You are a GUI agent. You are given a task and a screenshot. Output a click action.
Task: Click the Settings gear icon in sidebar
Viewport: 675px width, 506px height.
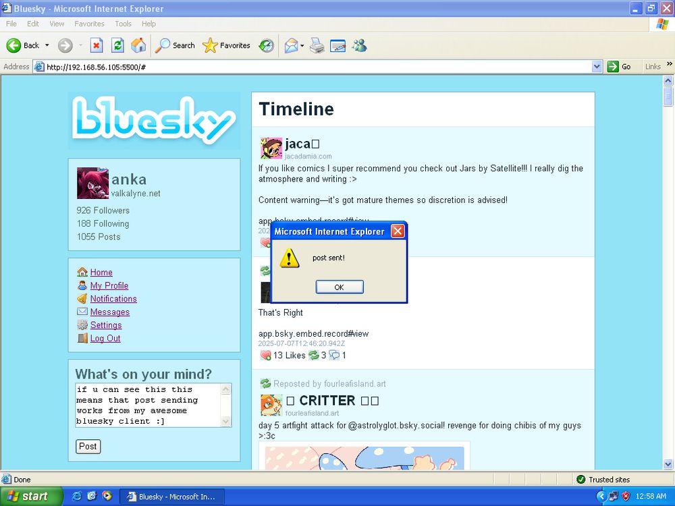coord(82,325)
